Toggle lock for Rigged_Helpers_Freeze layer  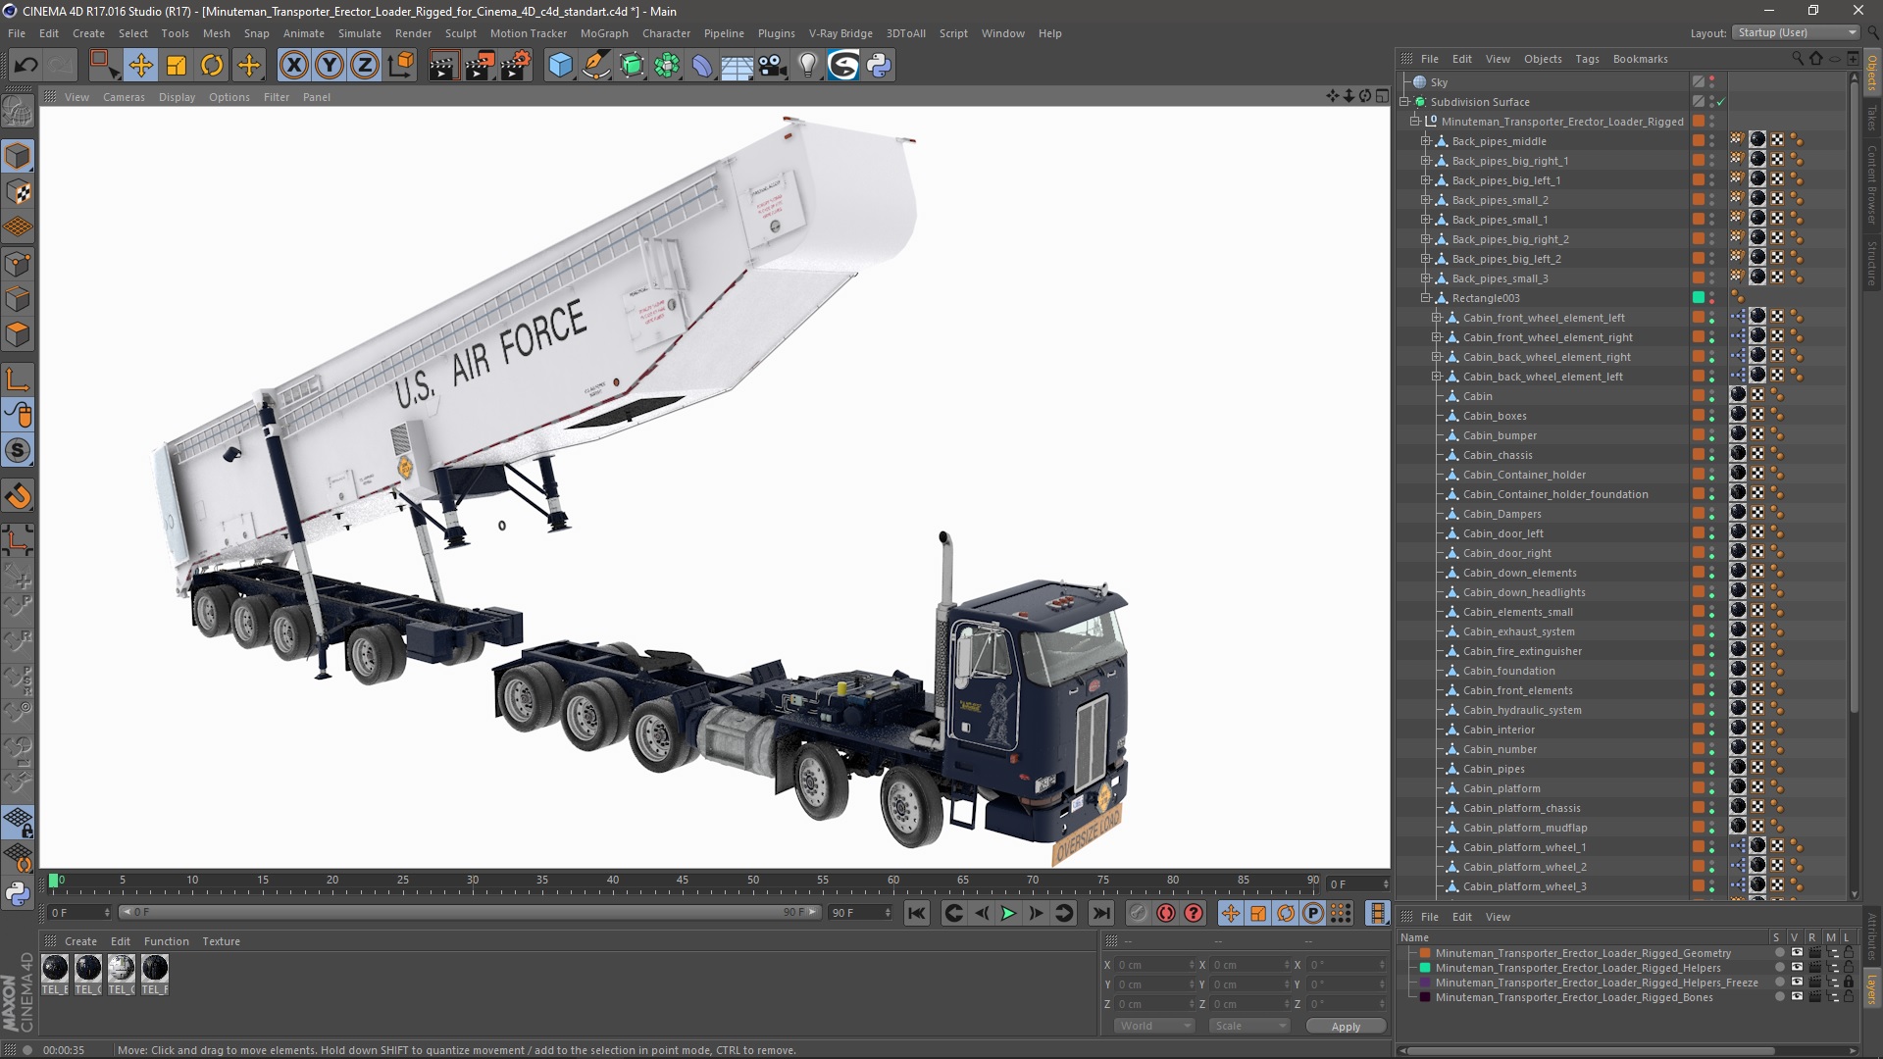(x=1848, y=982)
